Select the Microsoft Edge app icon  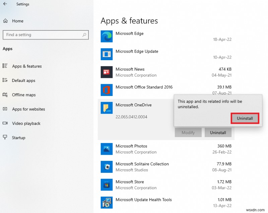pyautogui.click(x=107, y=36)
